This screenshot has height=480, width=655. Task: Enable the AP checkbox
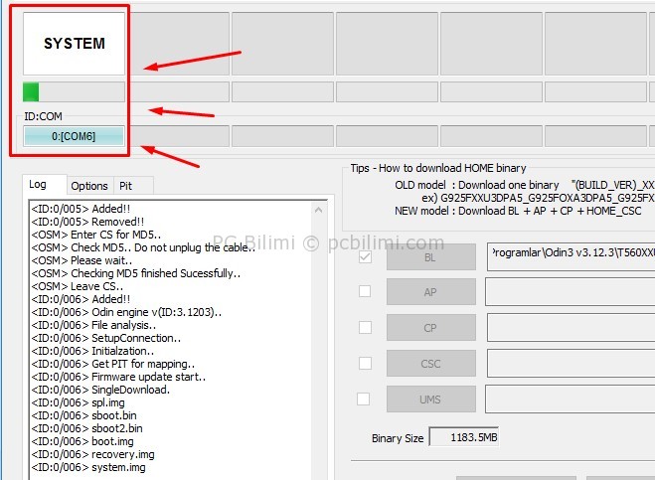click(x=365, y=291)
